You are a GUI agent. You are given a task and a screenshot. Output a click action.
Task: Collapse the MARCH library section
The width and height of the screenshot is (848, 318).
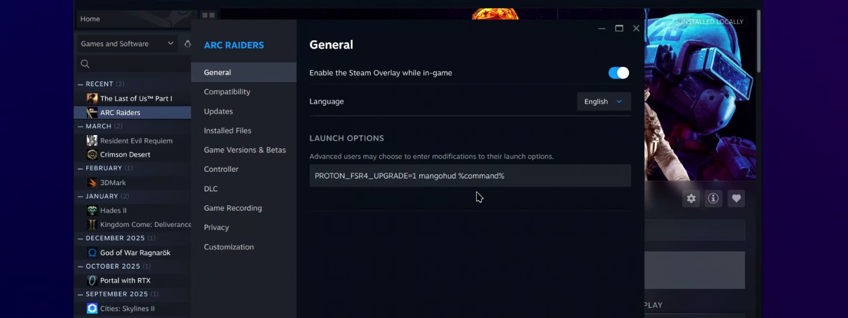80,126
